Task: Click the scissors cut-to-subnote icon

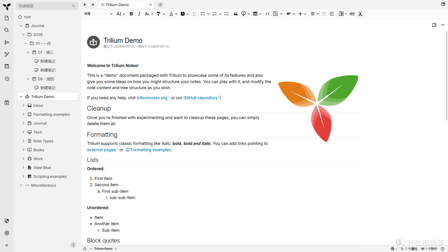Action: (x=360, y=14)
